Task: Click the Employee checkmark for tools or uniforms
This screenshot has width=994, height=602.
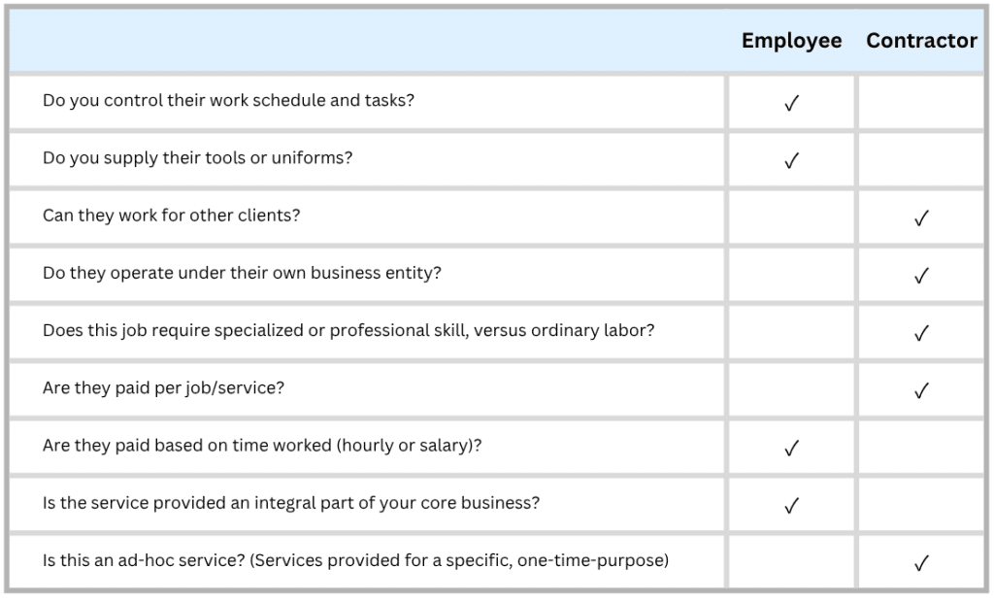Action: pos(791,160)
